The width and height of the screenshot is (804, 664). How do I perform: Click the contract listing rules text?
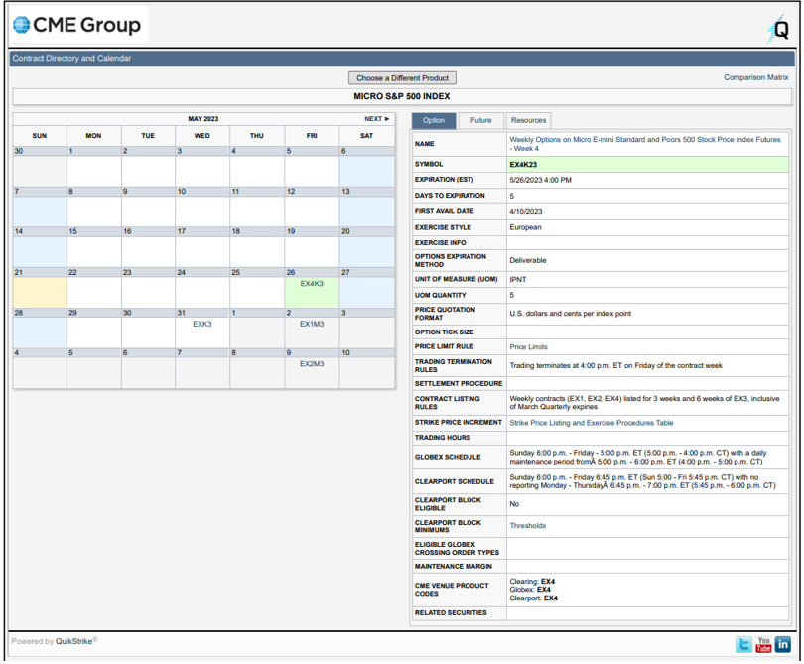644,403
